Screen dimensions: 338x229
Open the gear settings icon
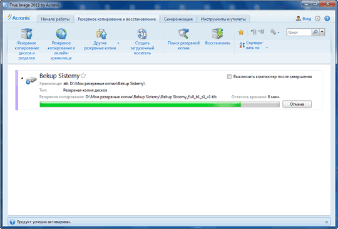(317, 19)
